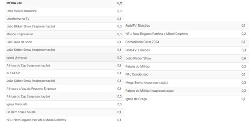
Task: Select the MÉDIA 24h header row
Action: [65, 3]
